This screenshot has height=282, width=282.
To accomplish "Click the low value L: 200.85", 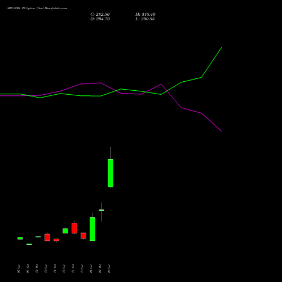I will click(145, 19).
